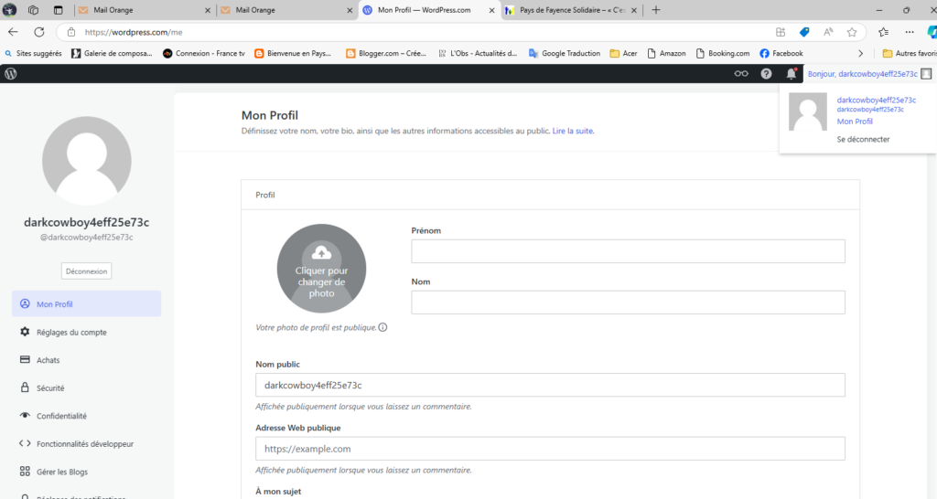The width and height of the screenshot is (937, 499).
Task: Click the WordPress logo in admin bar
Action: pos(11,73)
